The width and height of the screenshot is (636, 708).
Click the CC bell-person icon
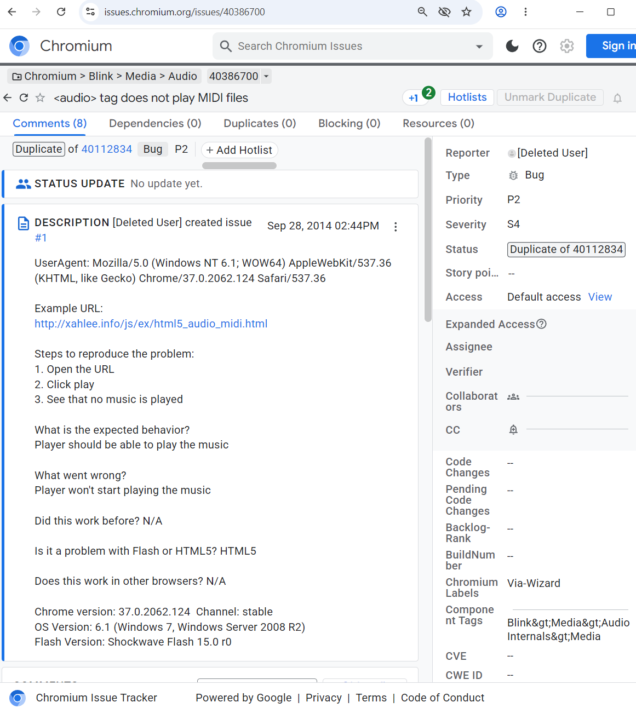513,430
